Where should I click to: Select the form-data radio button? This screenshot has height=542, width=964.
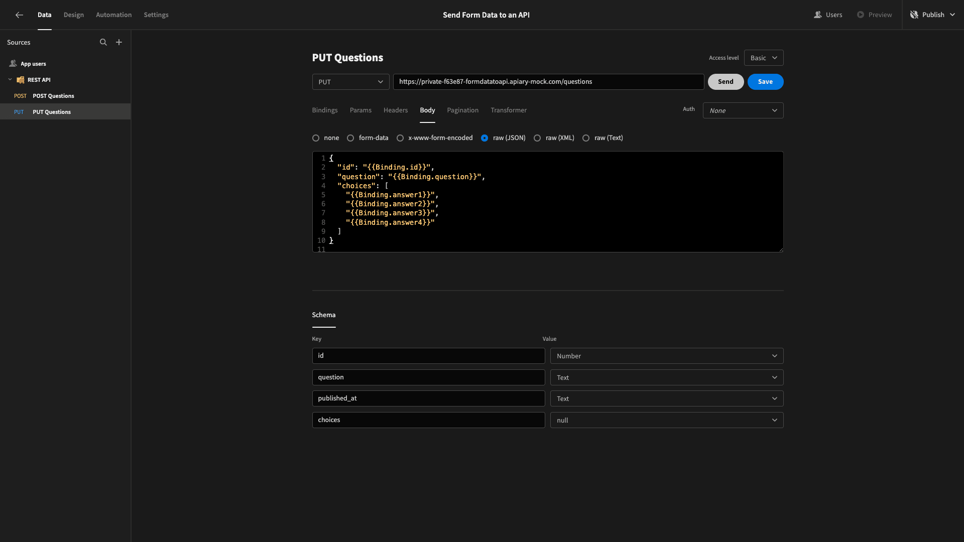coord(349,138)
